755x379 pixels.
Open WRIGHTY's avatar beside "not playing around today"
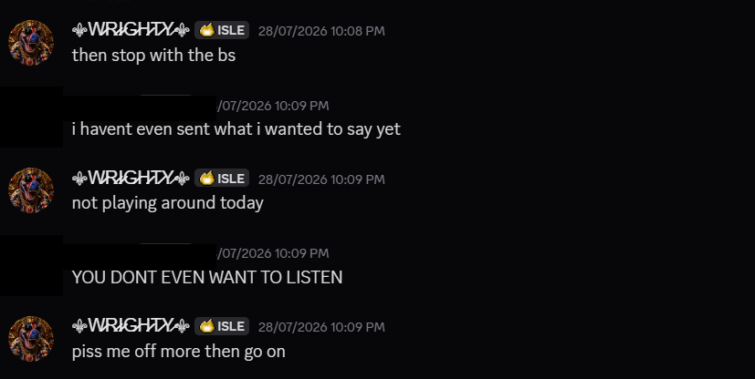click(31, 190)
